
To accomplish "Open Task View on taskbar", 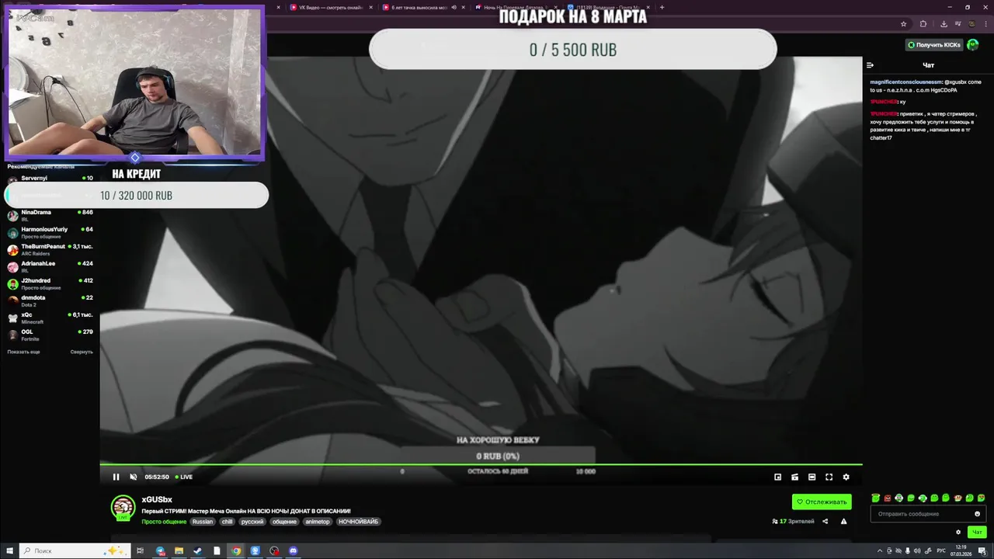I will [x=141, y=550].
